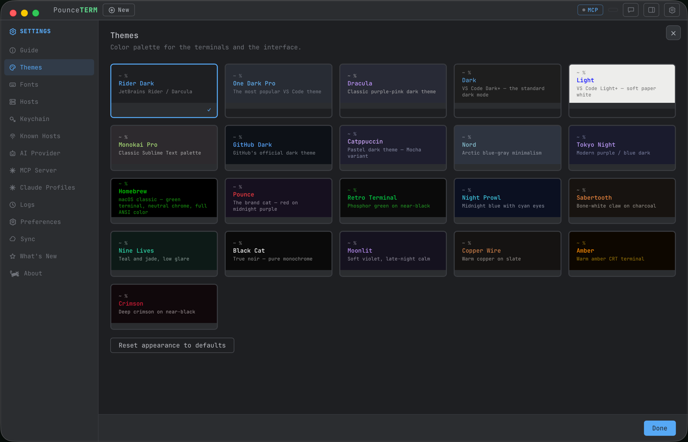Screen dimensions: 688x442
Task: Select the Nord theme card
Action: click(507, 148)
